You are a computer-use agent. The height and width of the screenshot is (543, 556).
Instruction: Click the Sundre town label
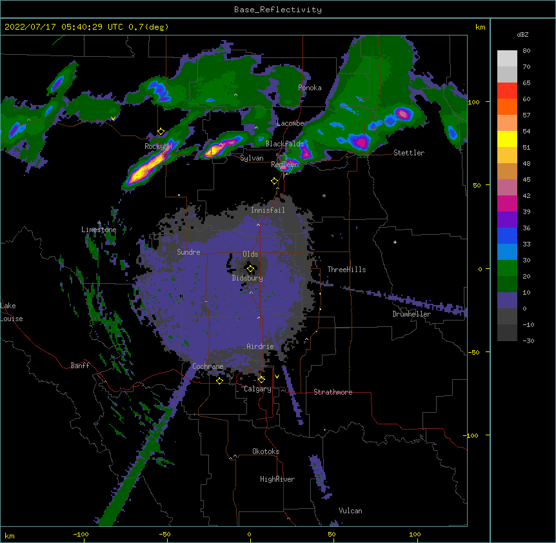tap(188, 252)
